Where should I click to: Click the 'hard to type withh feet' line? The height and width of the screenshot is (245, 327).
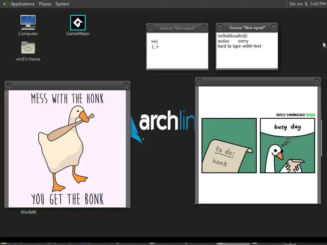coord(240,46)
